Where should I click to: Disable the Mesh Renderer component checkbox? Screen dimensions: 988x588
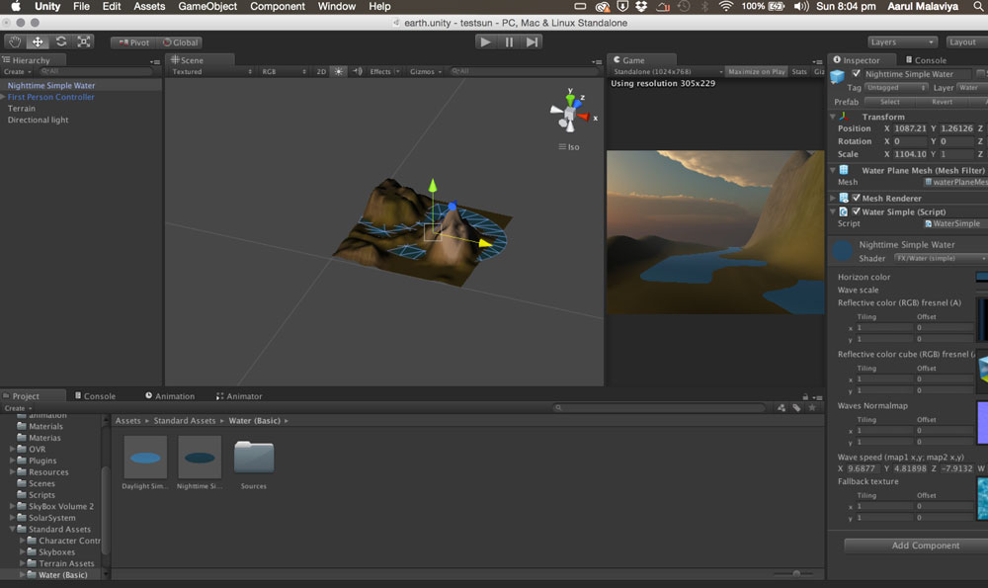[857, 199]
